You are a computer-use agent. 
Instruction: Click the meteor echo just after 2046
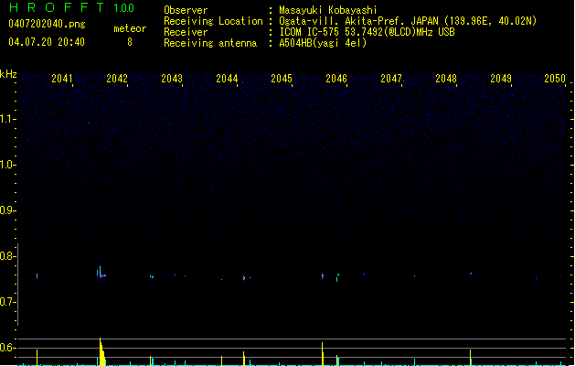point(337,277)
